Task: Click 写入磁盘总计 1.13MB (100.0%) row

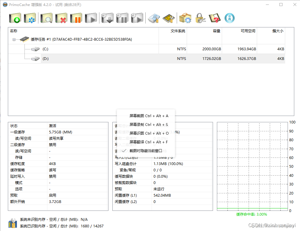Action: tap(163, 164)
